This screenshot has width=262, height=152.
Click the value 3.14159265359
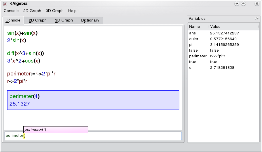point(224,45)
